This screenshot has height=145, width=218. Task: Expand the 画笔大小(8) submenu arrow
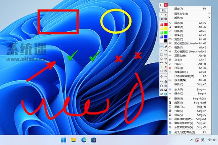coord(209,13)
